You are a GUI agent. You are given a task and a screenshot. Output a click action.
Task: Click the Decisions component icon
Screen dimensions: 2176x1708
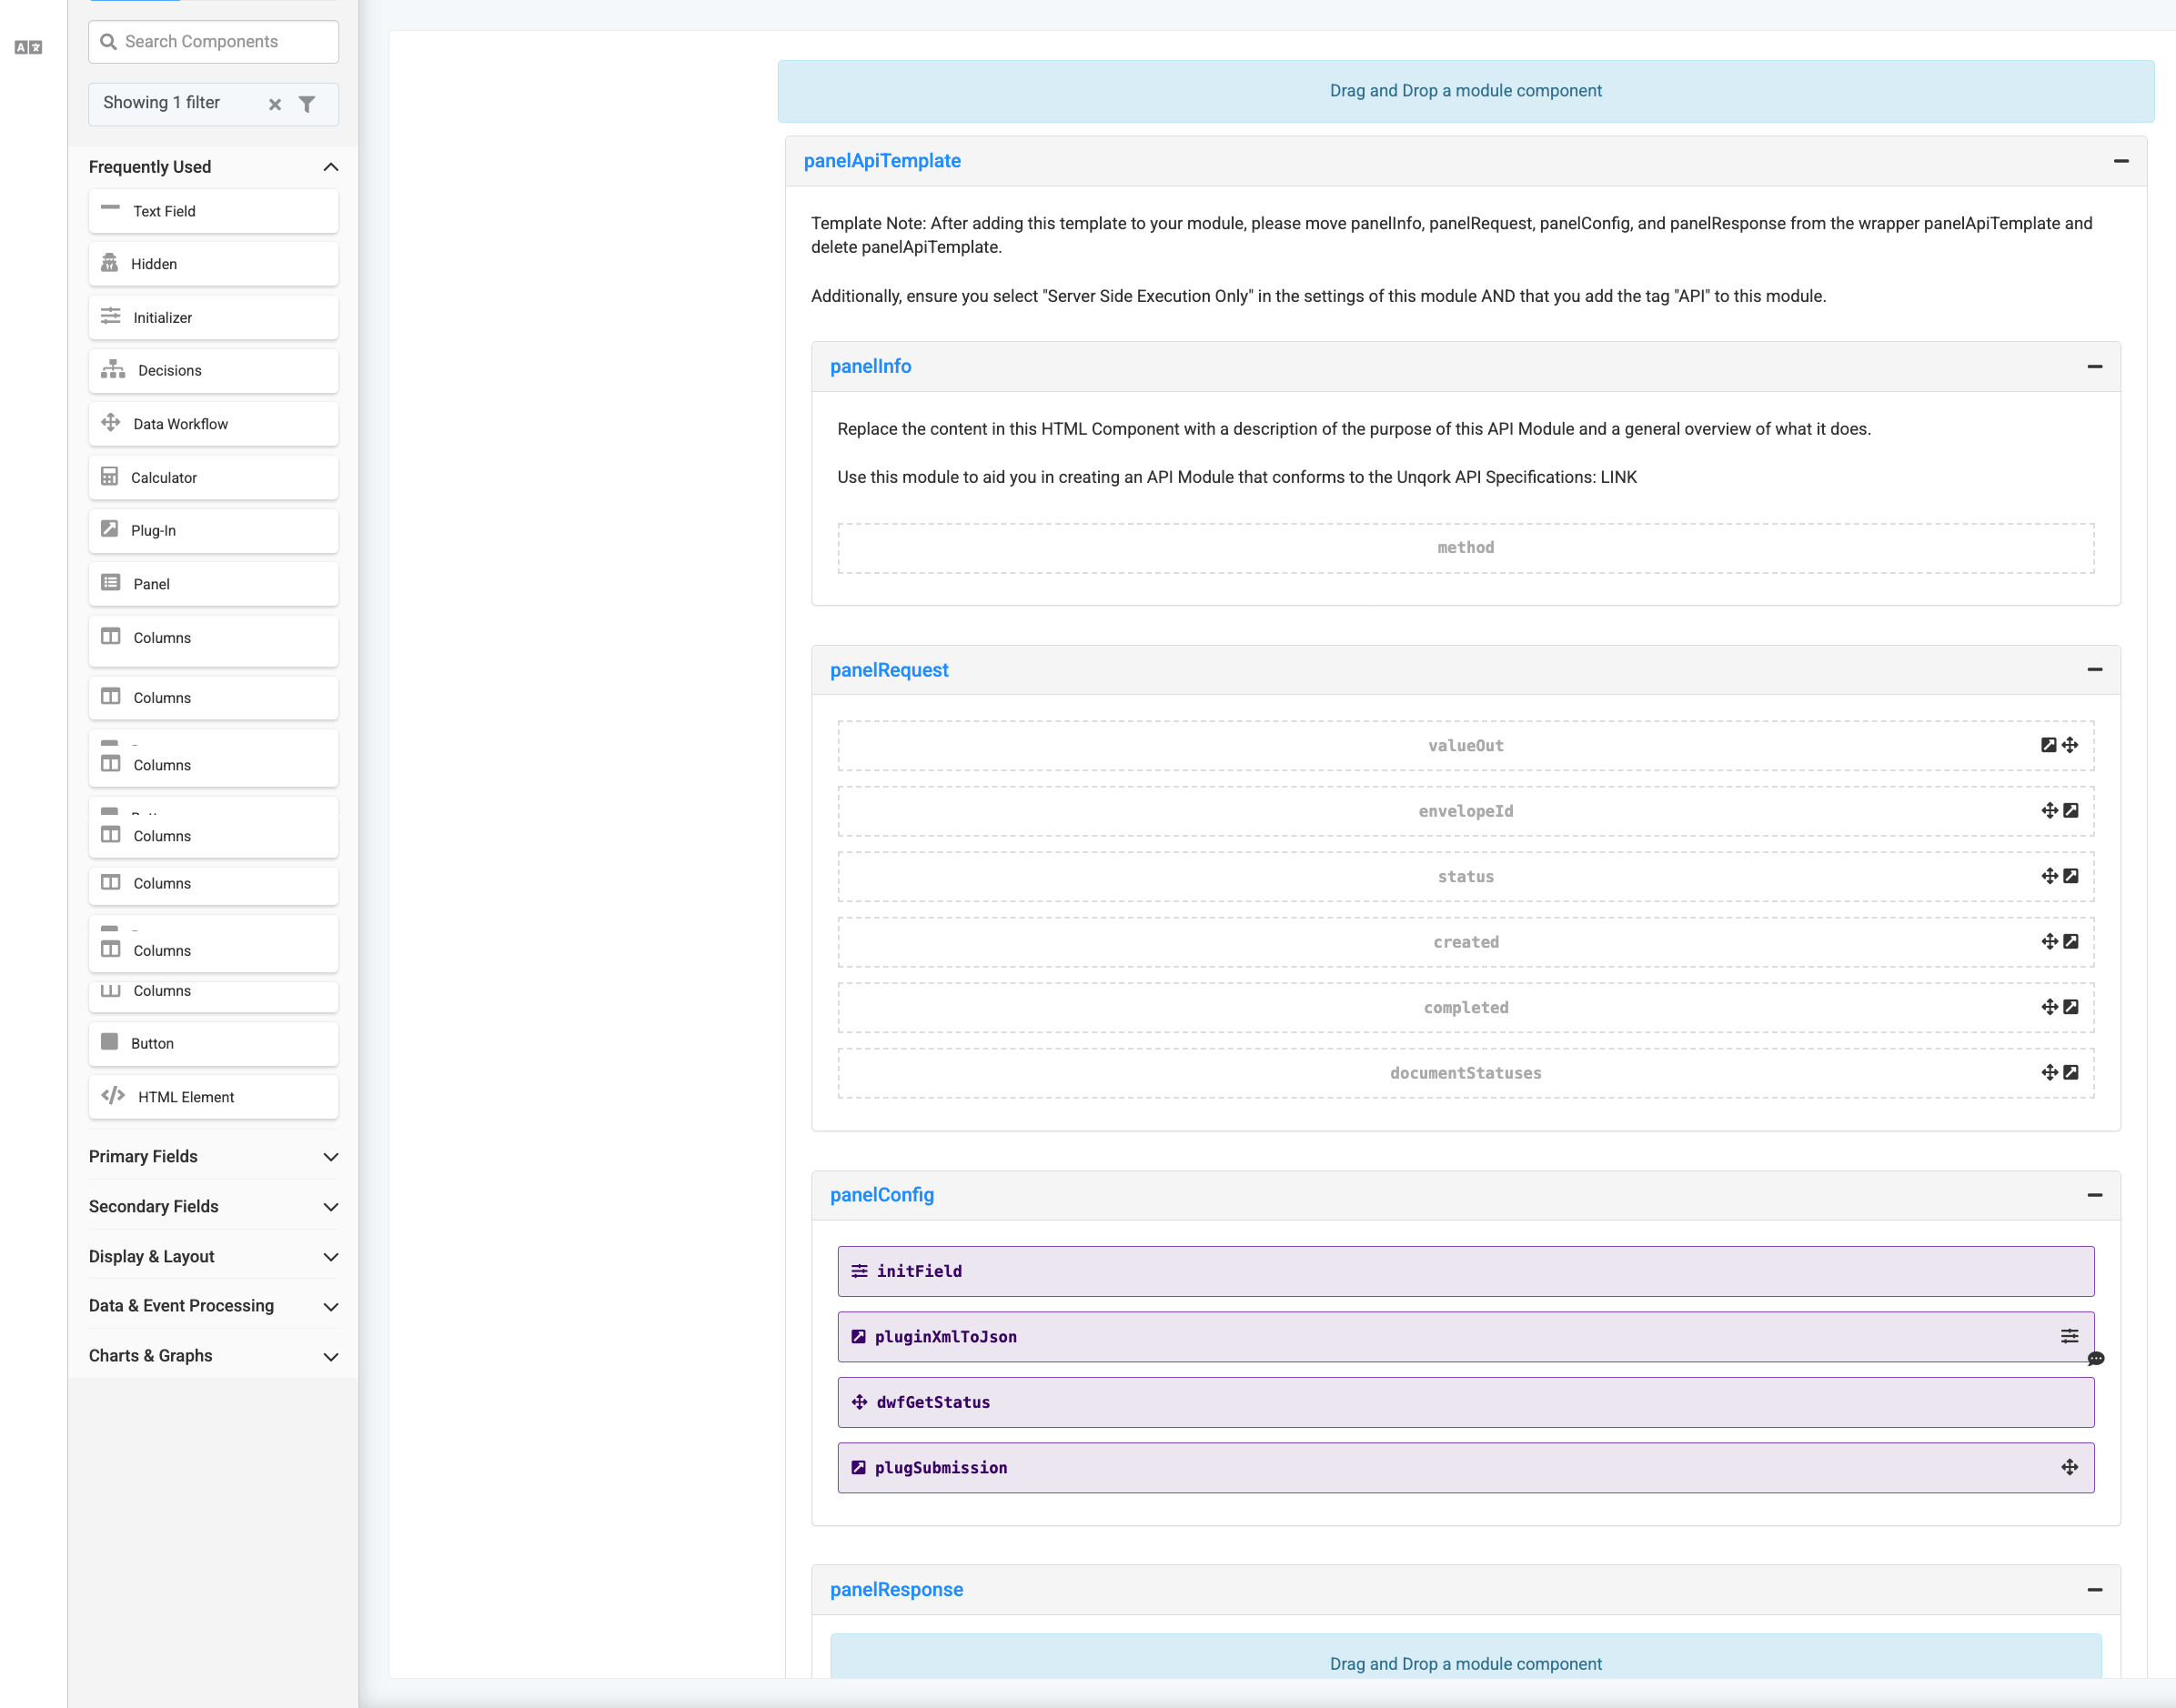(x=113, y=370)
